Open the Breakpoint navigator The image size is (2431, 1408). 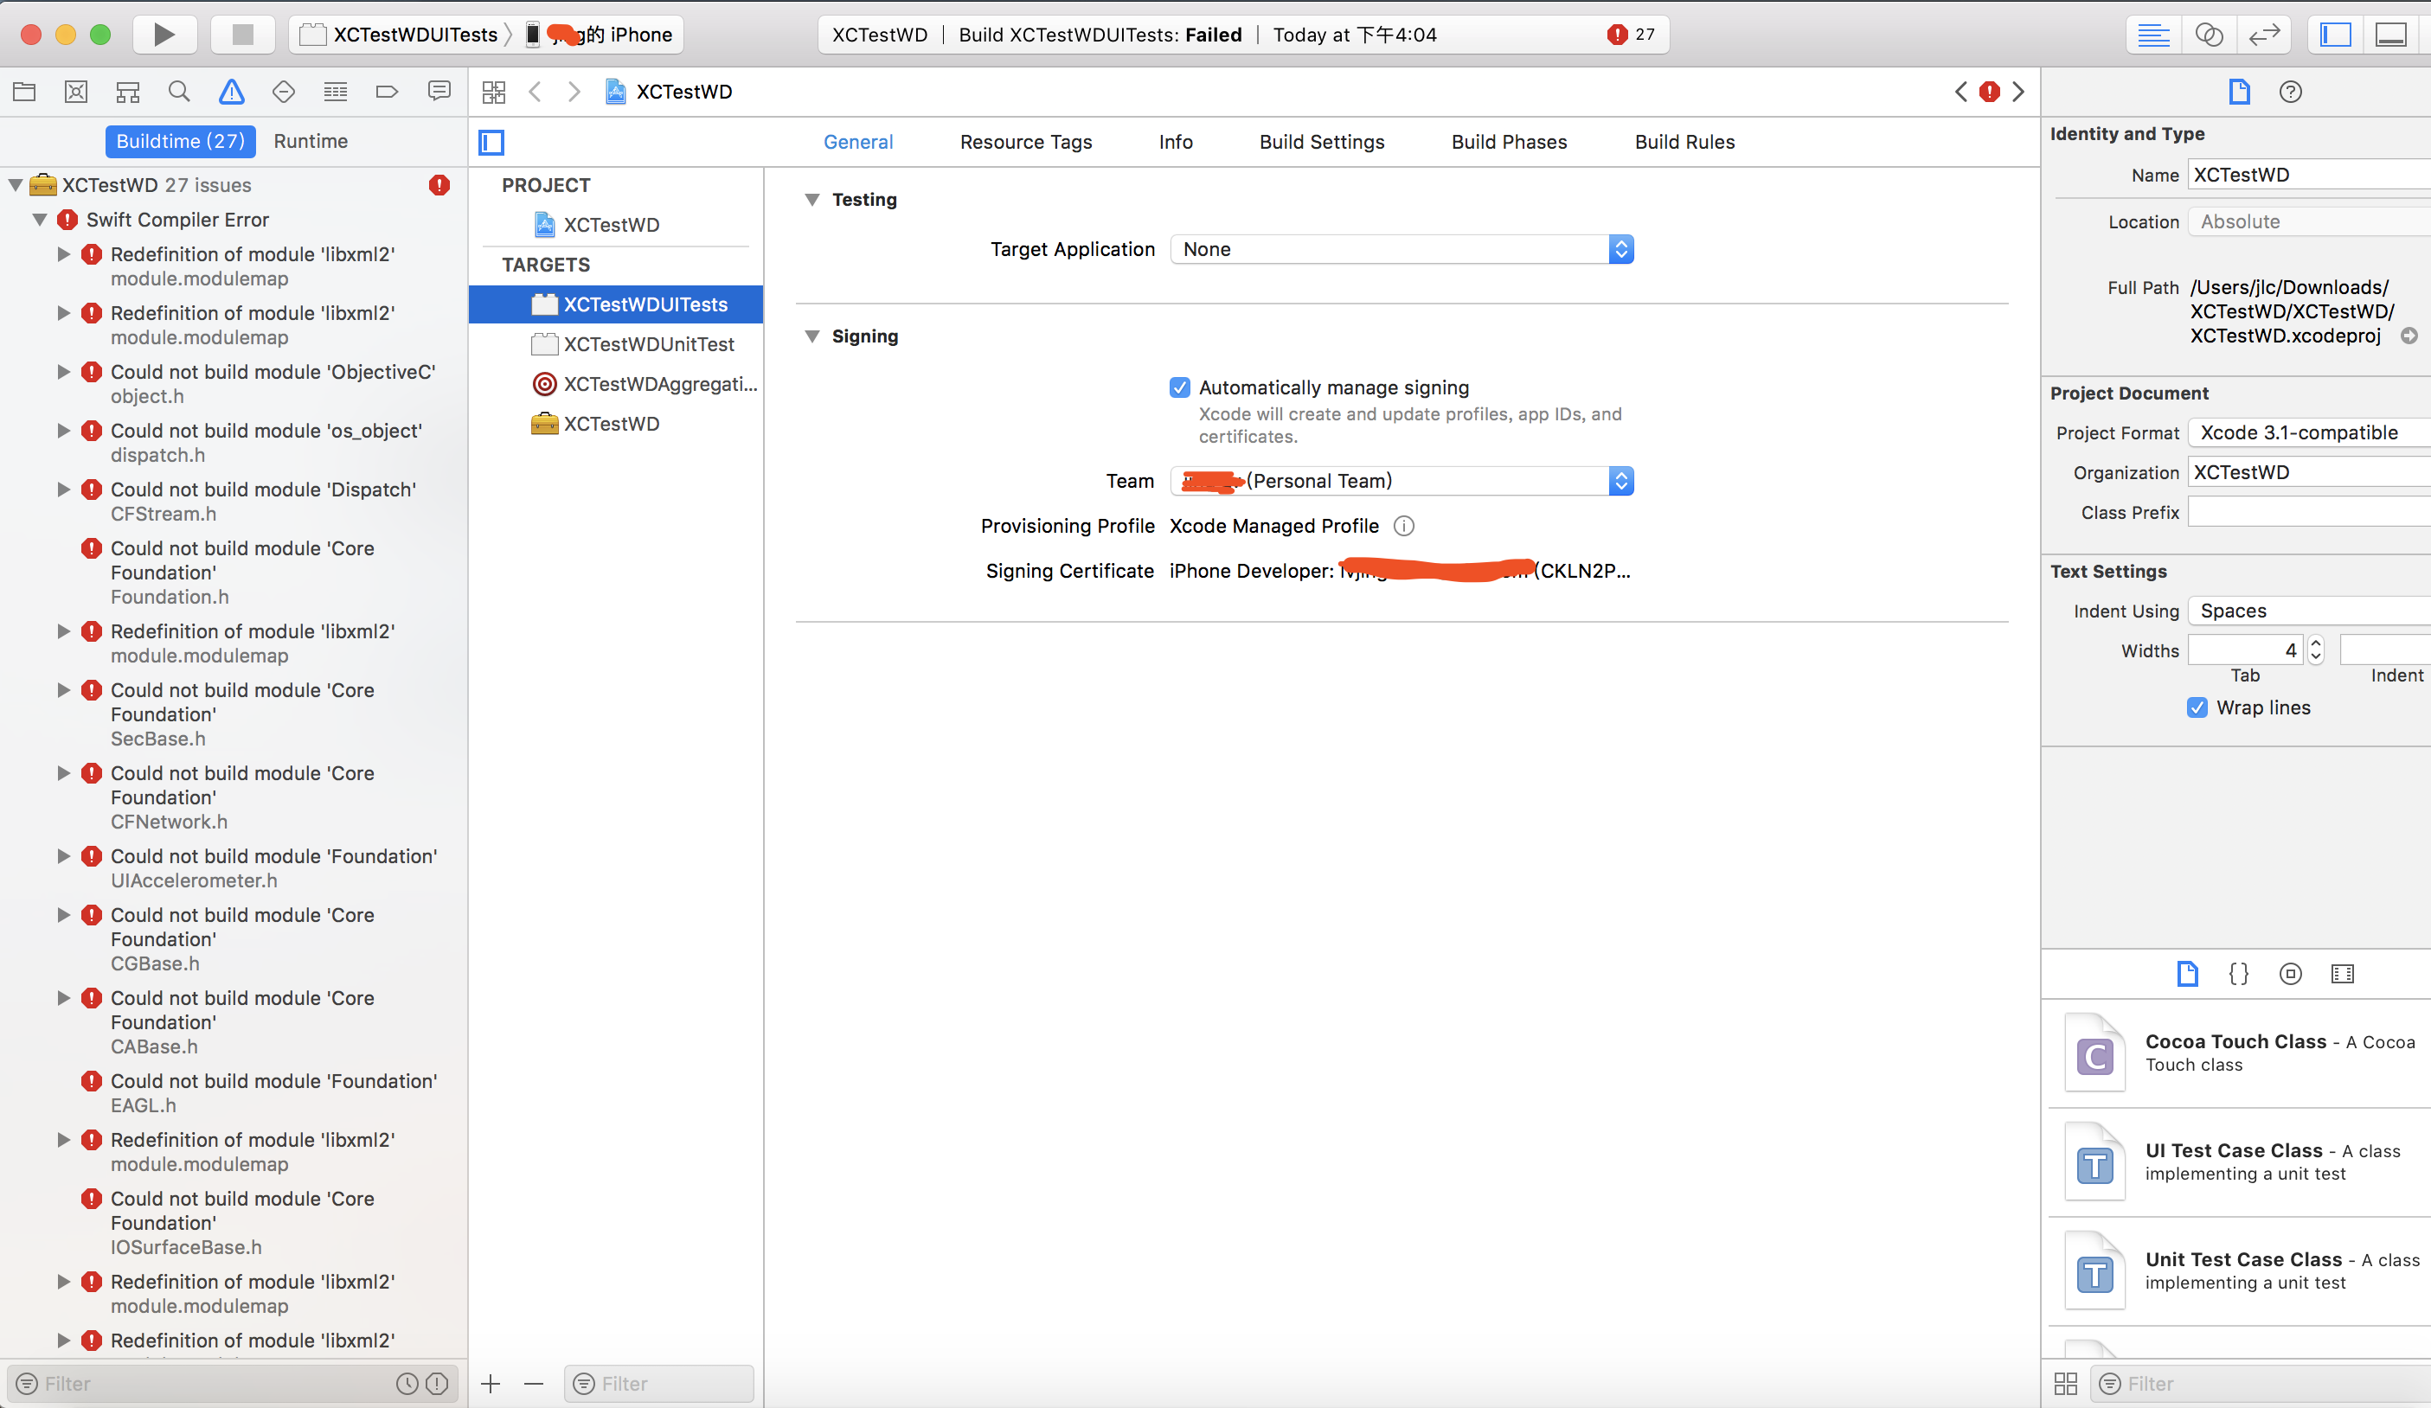point(387,92)
